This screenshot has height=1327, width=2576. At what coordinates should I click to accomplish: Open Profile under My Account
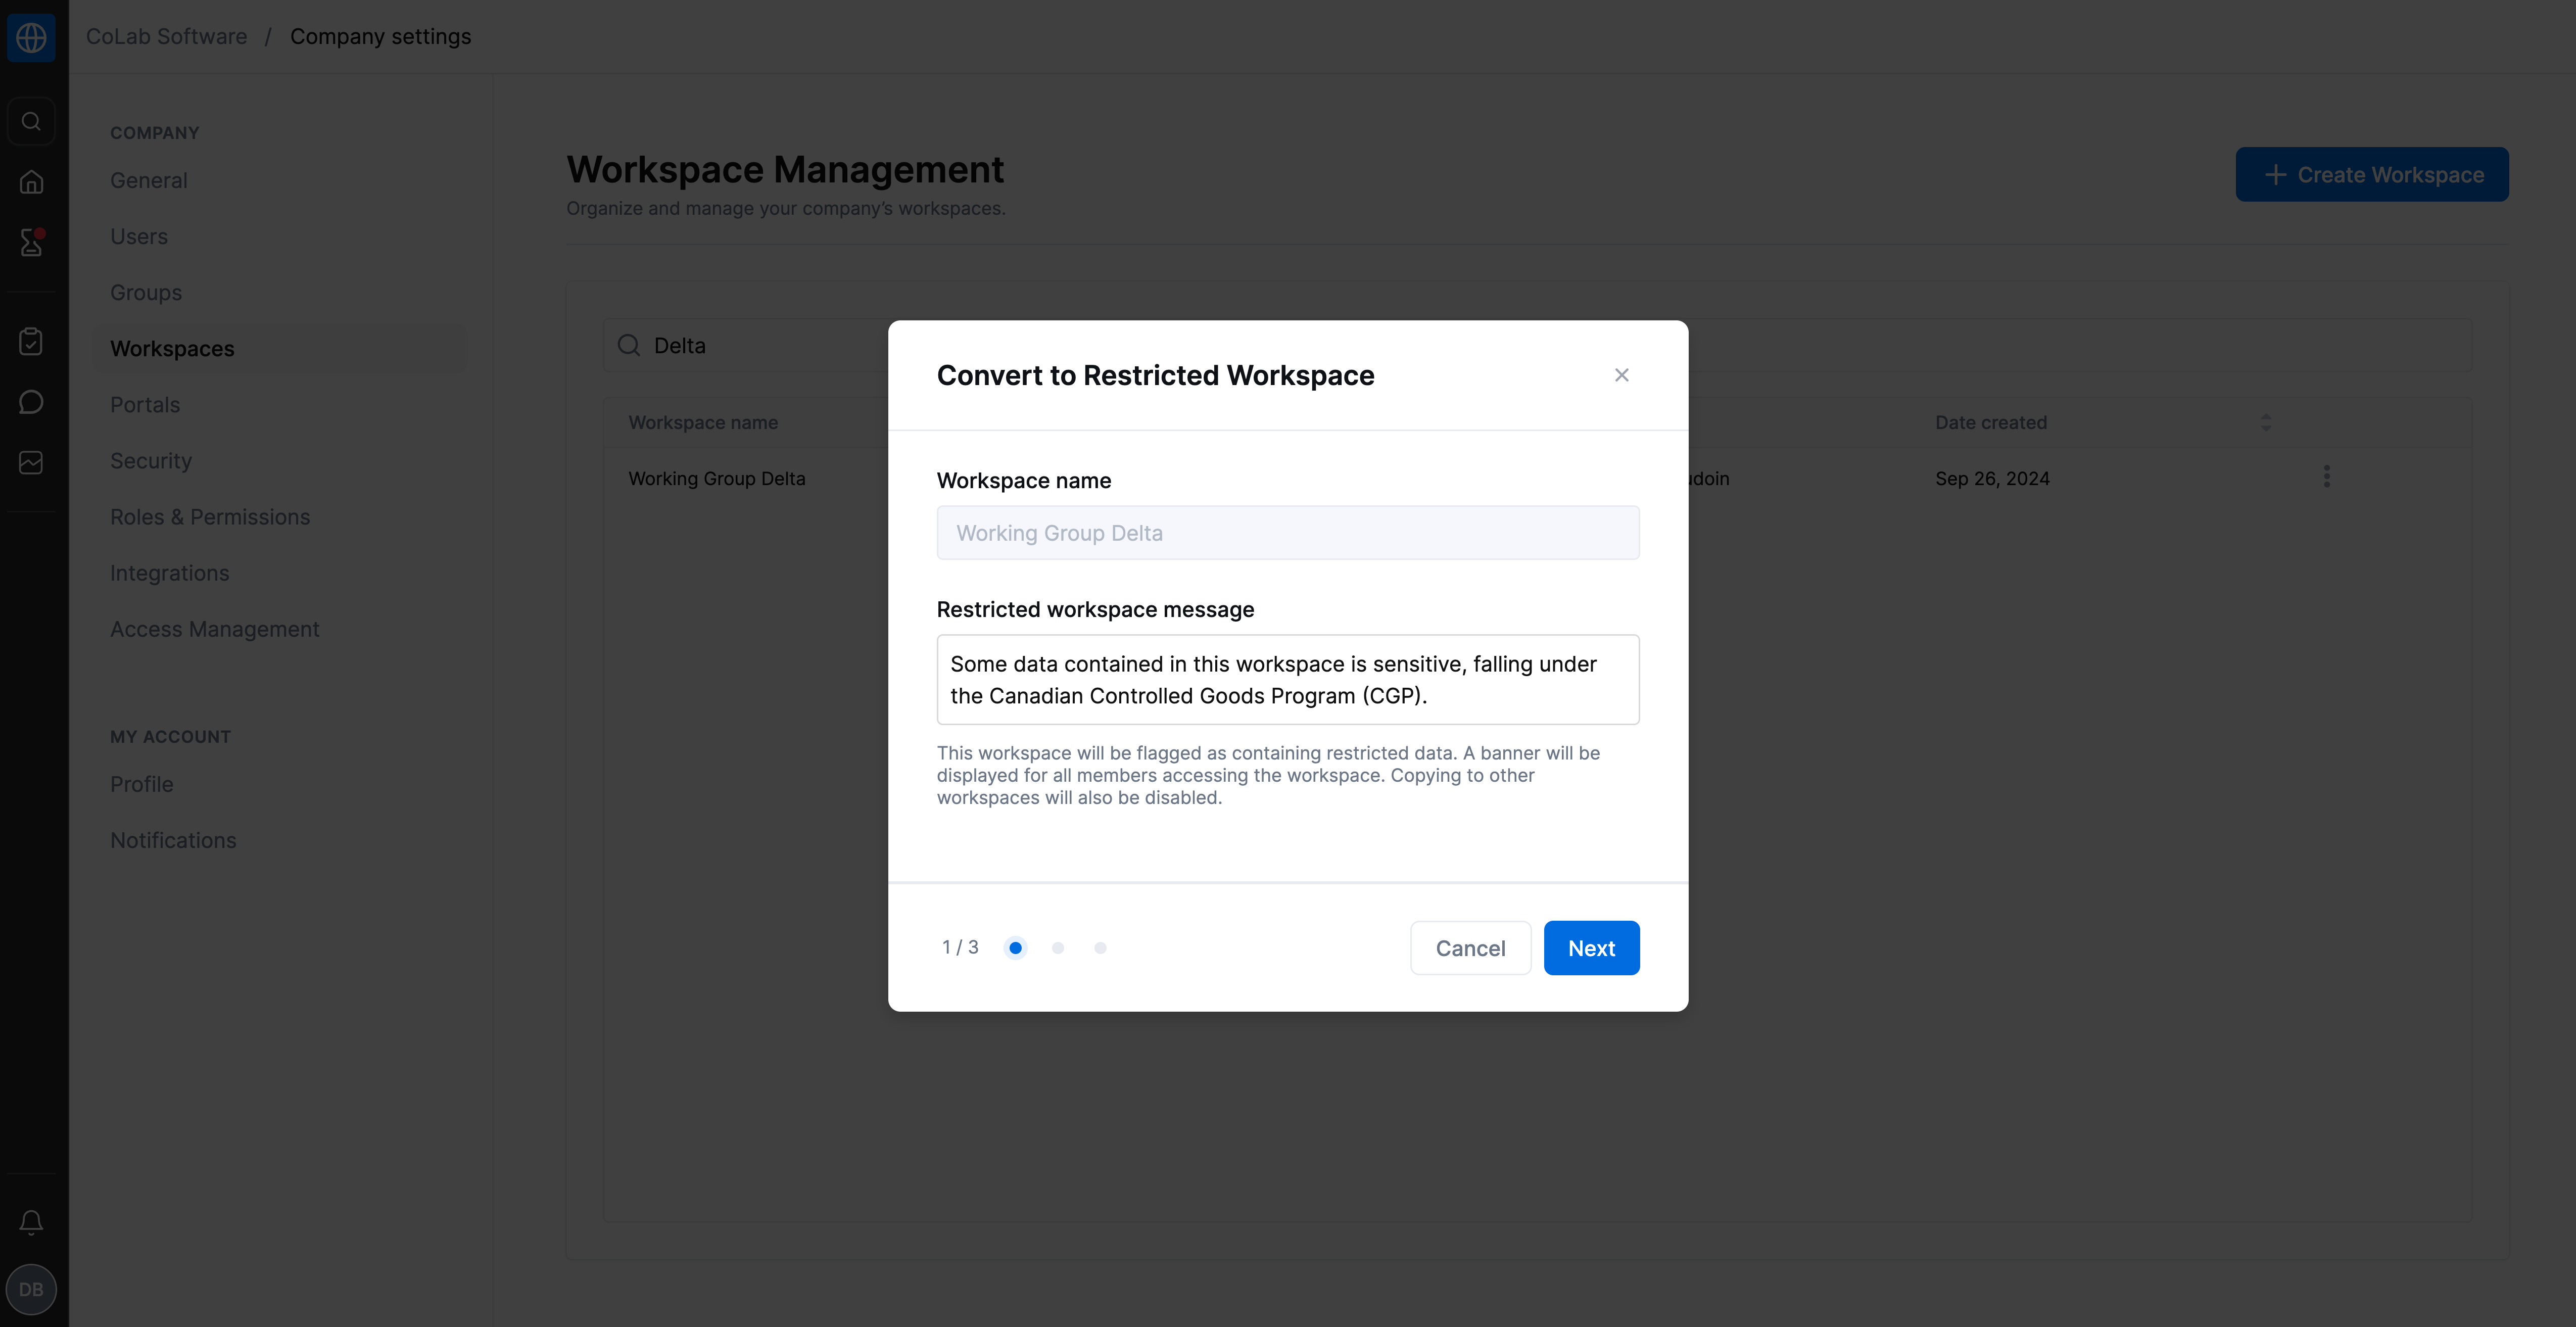[x=142, y=784]
